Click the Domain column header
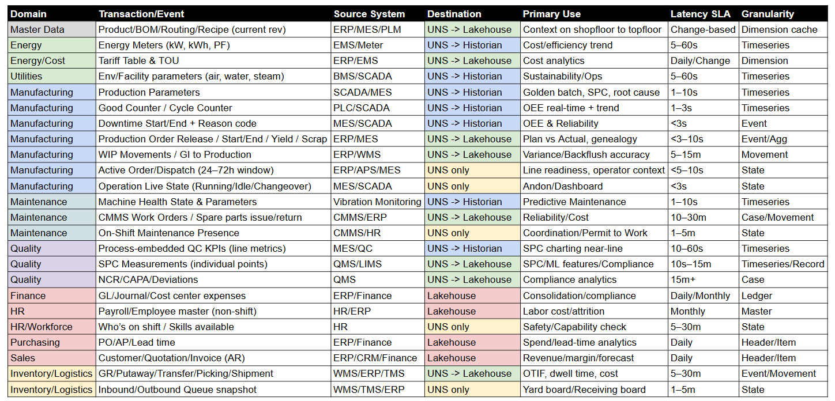This screenshot has height=401, width=835. point(29,14)
